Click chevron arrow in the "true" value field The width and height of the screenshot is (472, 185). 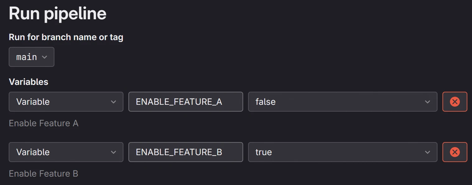[428, 152]
